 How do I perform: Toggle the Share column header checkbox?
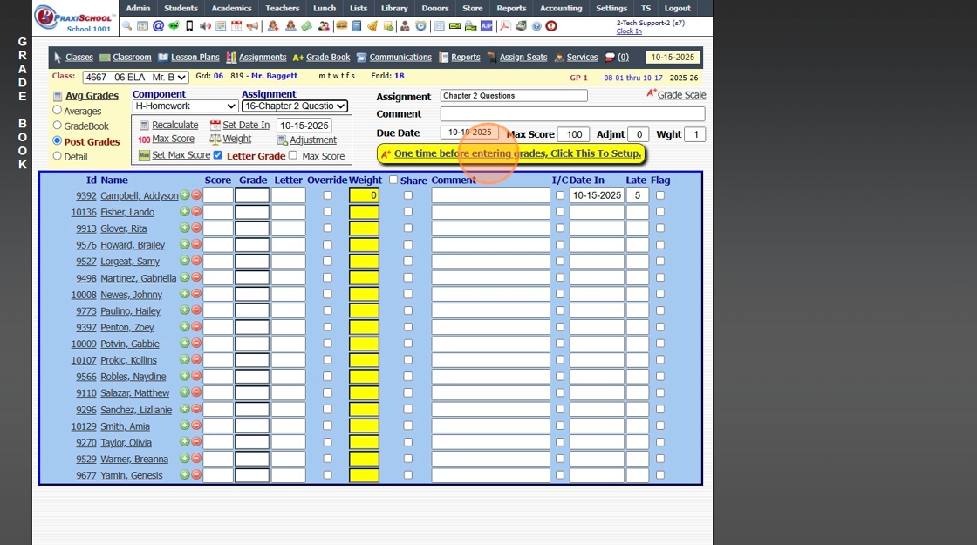click(393, 180)
